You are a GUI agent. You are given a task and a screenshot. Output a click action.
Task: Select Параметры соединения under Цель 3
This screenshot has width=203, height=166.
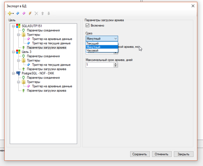tap(43, 56)
